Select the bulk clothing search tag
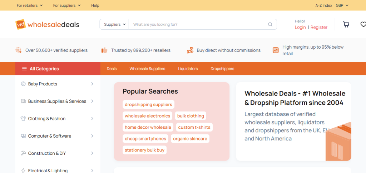The image size is (366, 173). [x=191, y=116]
